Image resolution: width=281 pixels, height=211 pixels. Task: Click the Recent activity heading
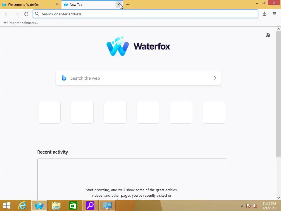(52, 152)
